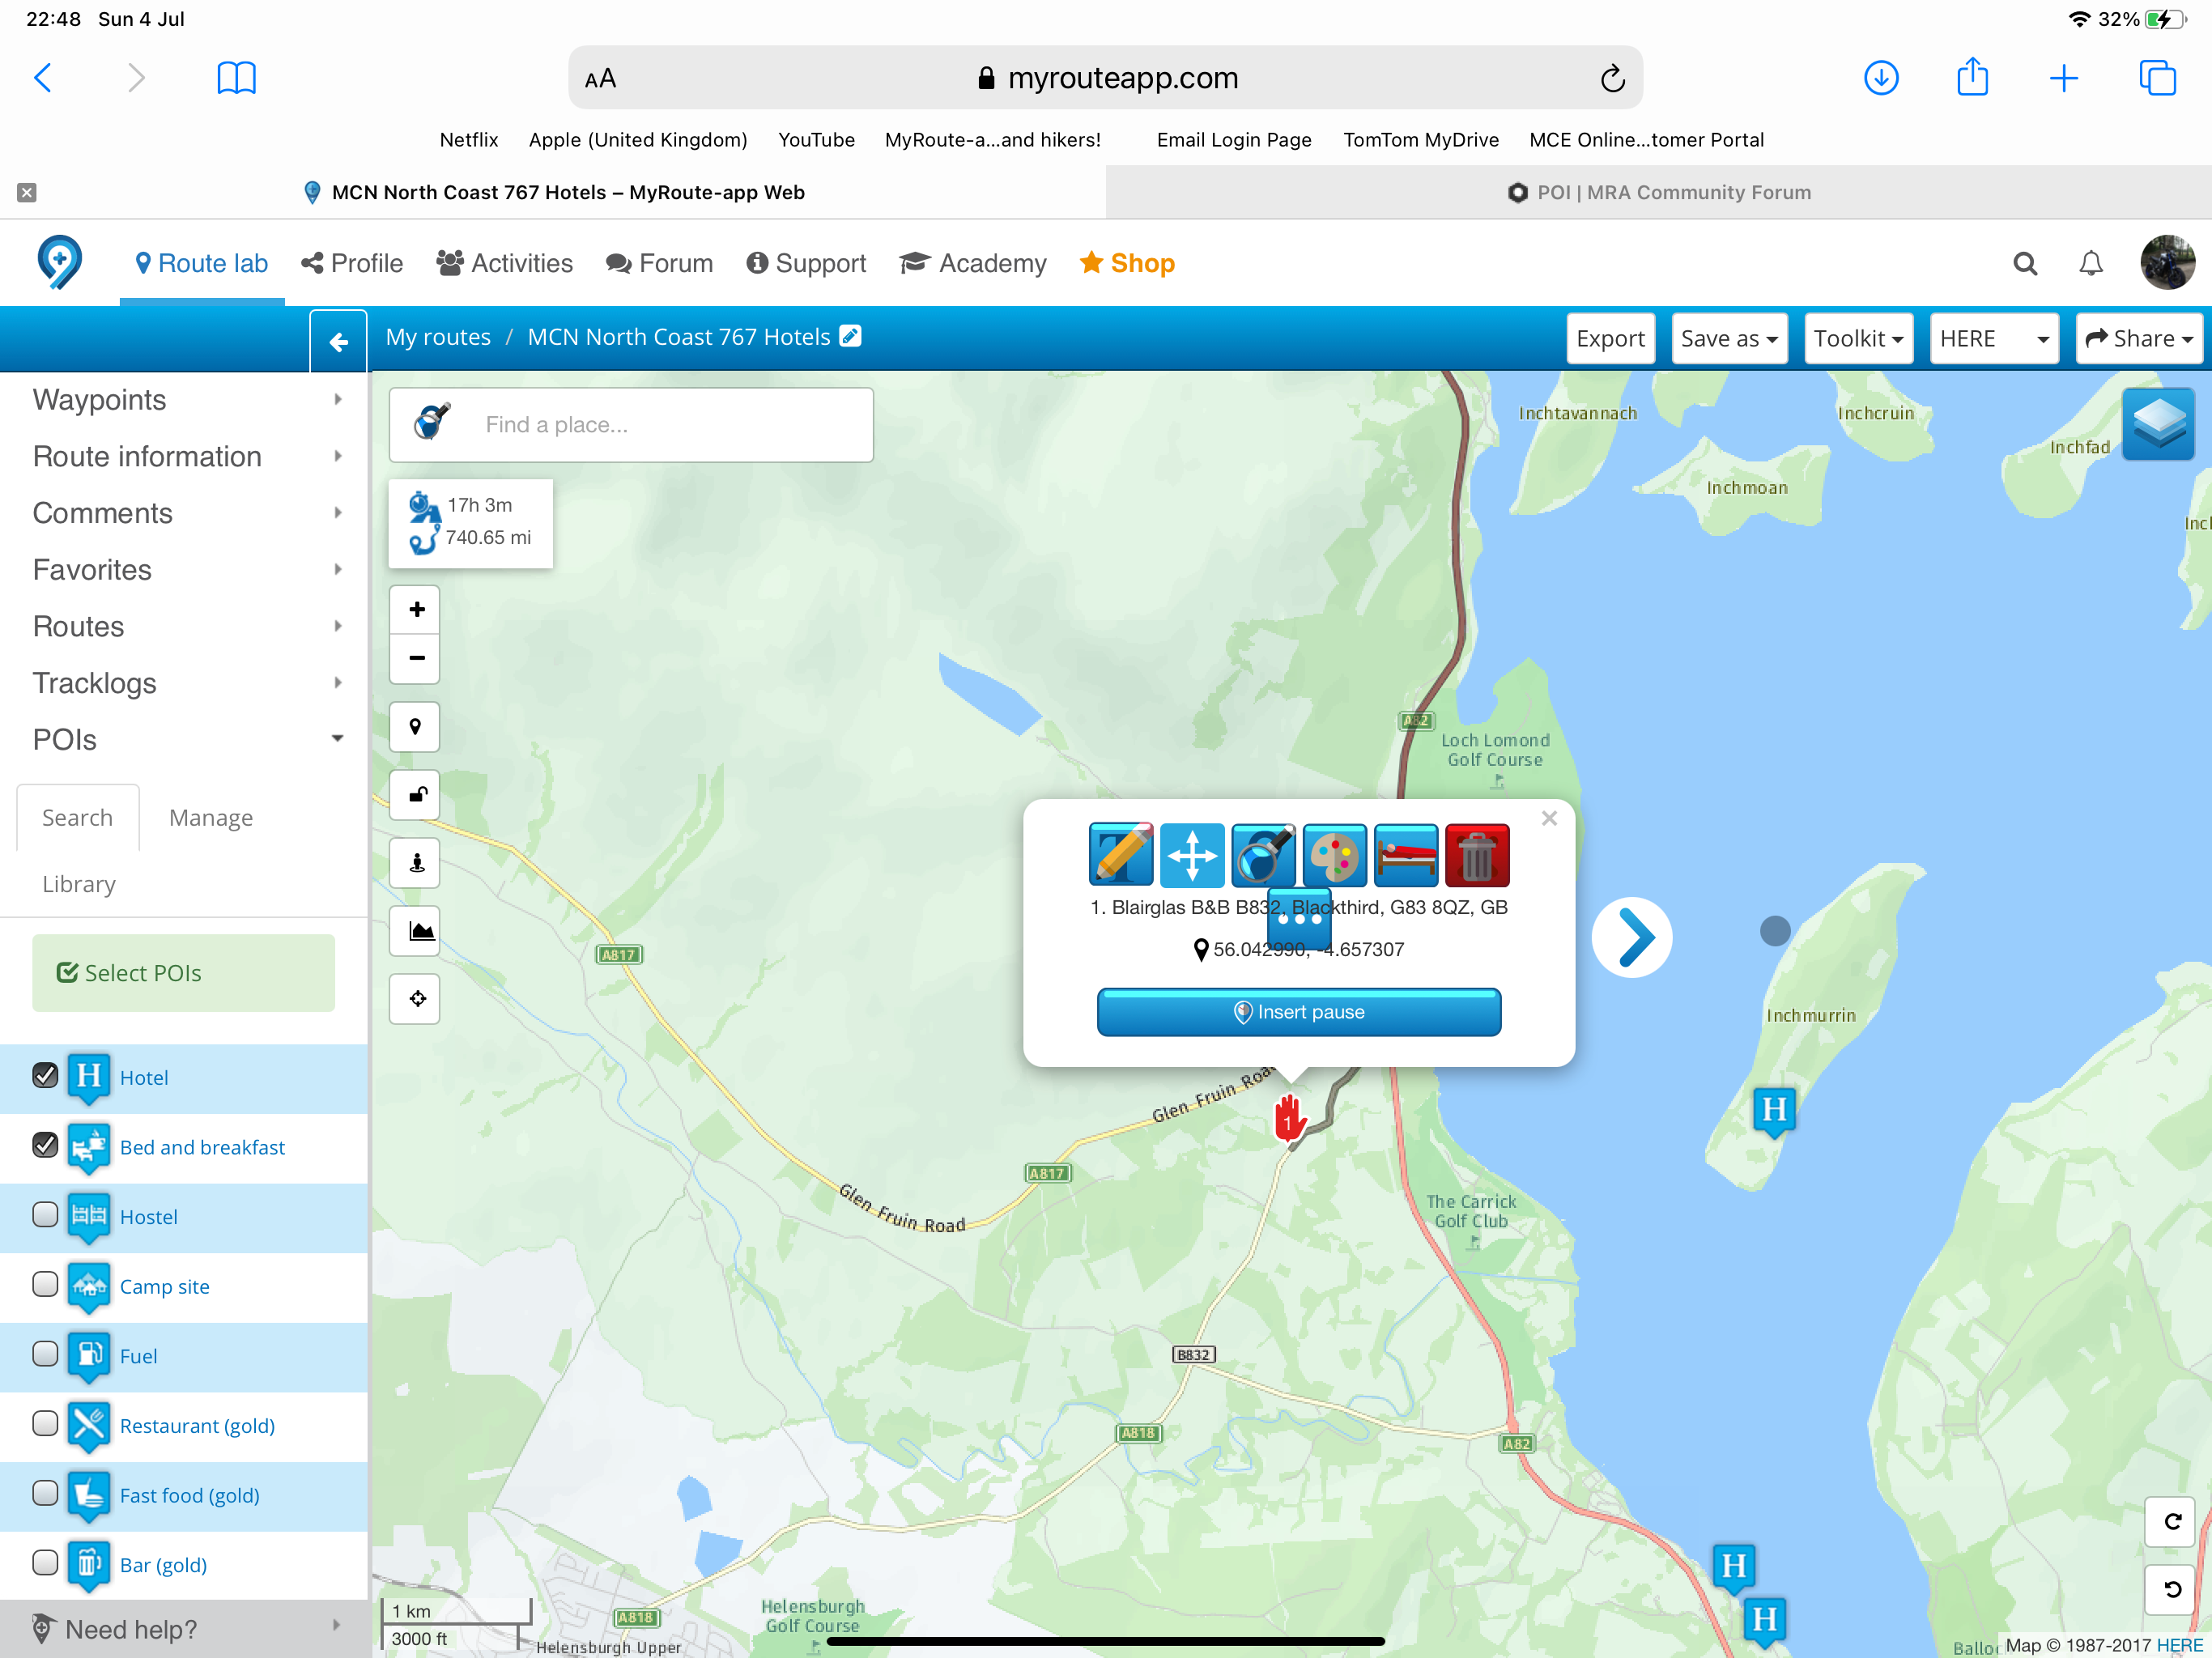Check the Restaurant (gold) checkbox
This screenshot has height=1658, width=2212.
click(45, 1423)
